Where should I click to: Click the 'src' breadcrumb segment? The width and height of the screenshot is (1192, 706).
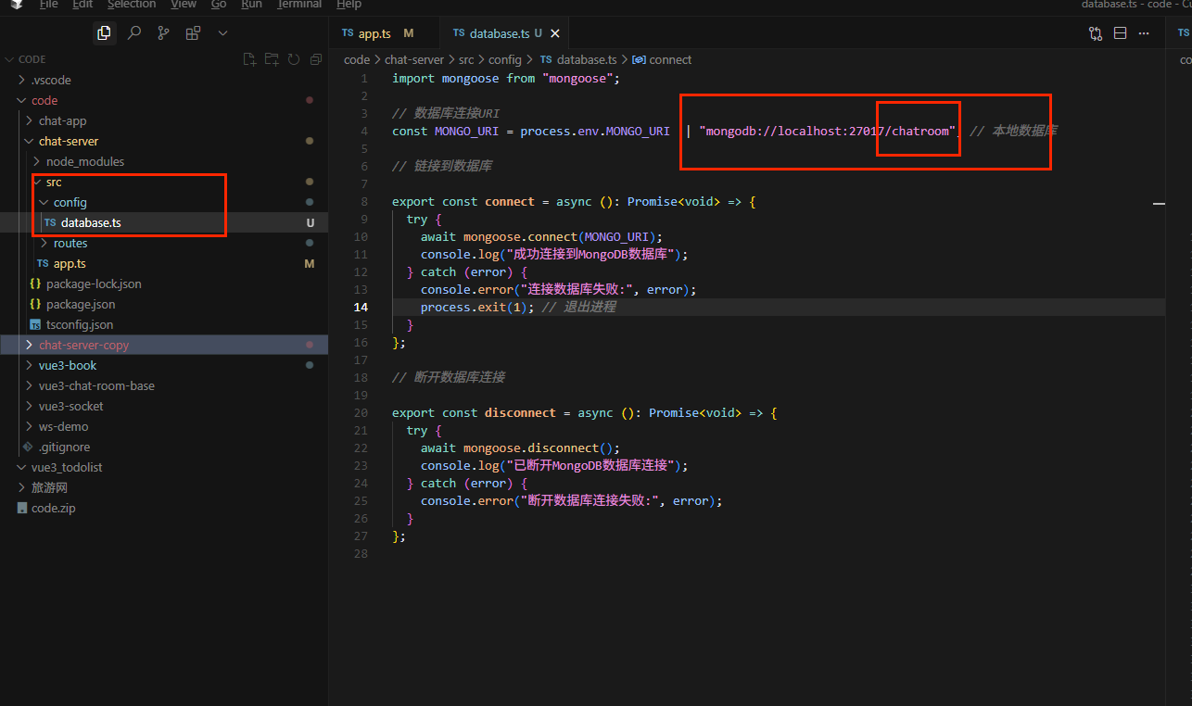coord(466,59)
